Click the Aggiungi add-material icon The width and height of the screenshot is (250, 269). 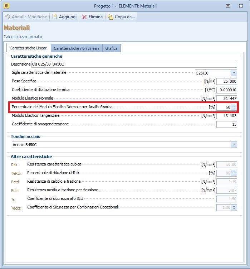pyautogui.click(x=55, y=17)
